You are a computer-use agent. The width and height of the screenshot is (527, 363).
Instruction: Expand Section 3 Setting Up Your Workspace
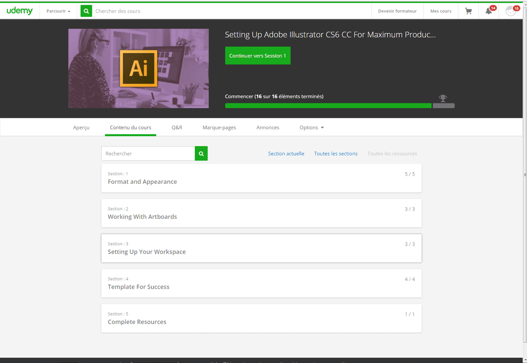coord(261,248)
